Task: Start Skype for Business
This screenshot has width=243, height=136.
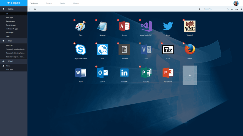Action: [80, 50]
